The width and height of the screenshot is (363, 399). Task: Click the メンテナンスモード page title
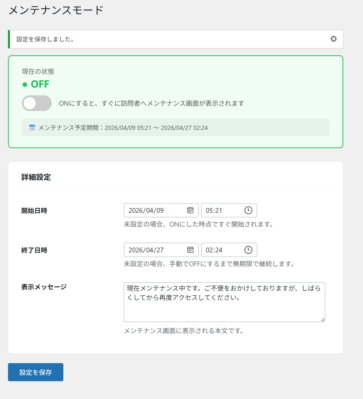pyautogui.click(x=56, y=10)
